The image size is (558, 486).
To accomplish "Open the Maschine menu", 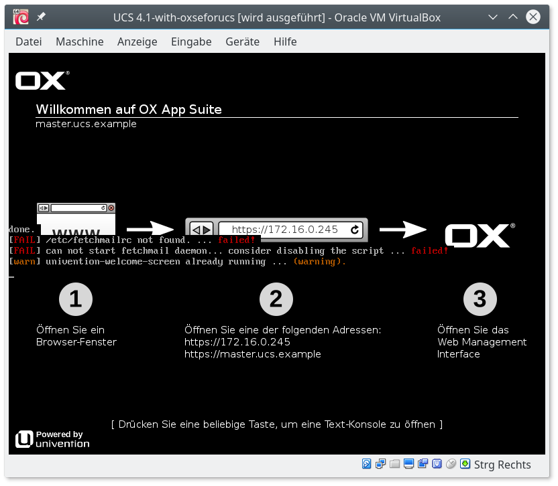I will coord(79,42).
